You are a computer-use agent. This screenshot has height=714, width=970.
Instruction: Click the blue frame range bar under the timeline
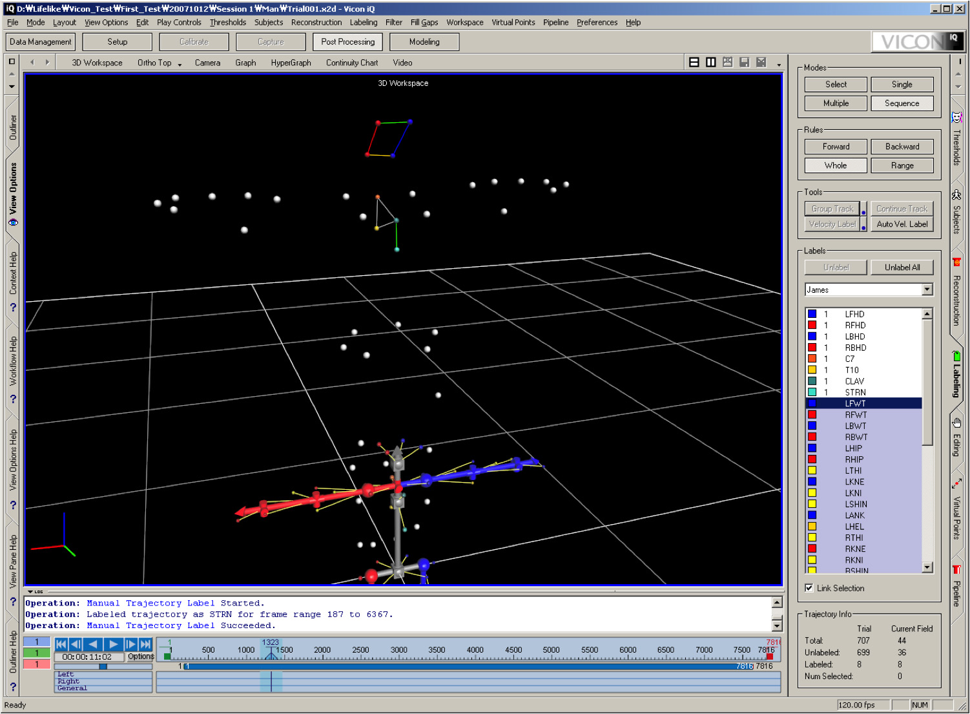470,666
